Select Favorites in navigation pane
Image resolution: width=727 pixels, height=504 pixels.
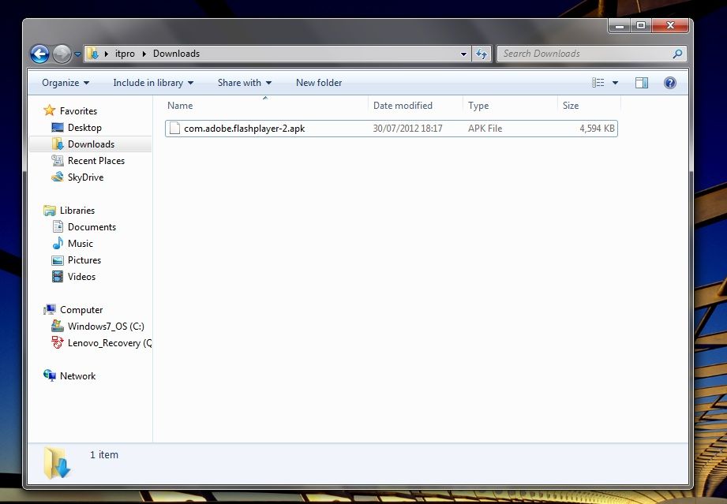click(x=78, y=111)
